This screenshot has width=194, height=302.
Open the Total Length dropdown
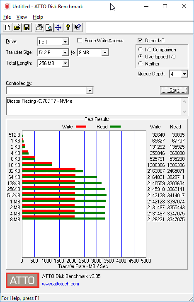(65, 63)
